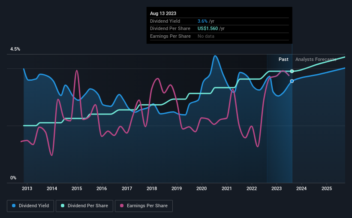The height and width of the screenshot is (218, 352).
Task: Click the 'Analysts Forecasts' region label
Action: click(316, 59)
